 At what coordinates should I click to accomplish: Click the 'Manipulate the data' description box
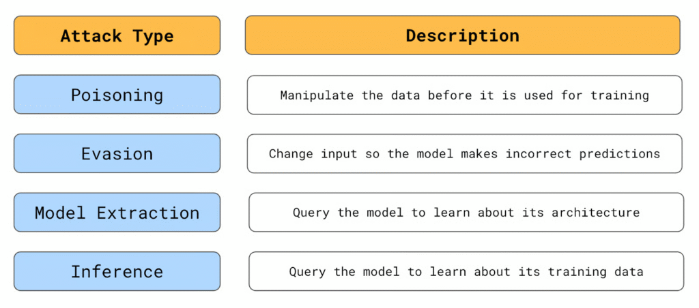(x=464, y=95)
